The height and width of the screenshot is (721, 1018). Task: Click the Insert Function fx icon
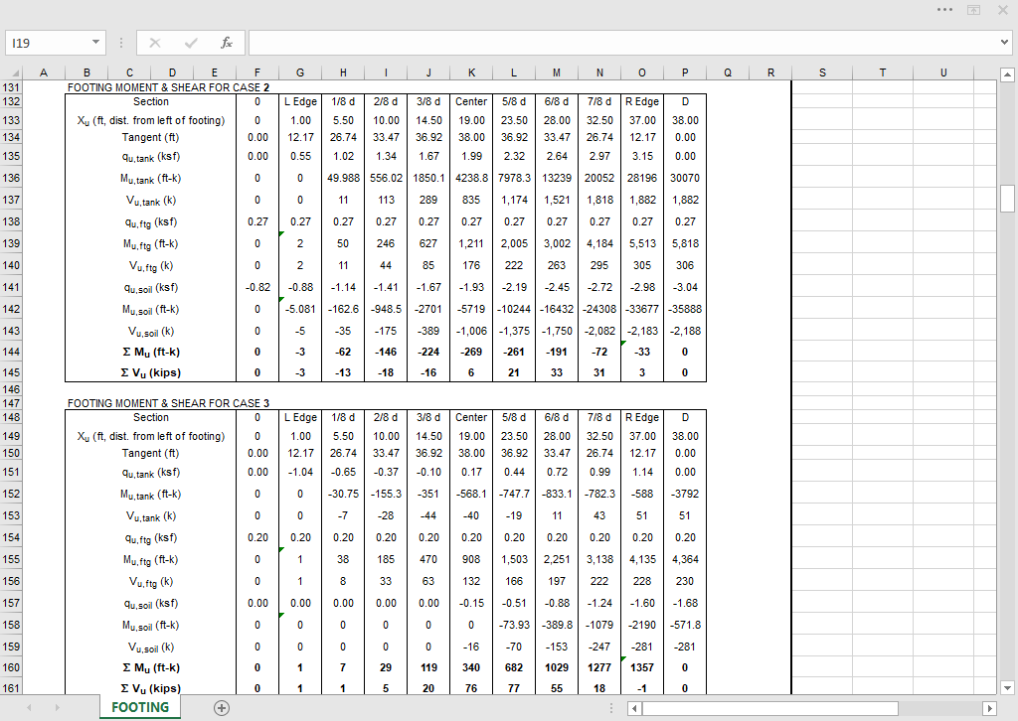pyautogui.click(x=226, y=43)
